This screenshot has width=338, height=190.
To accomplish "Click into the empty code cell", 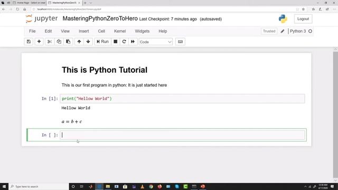I will pyautogui.click(x=182, y=135).
